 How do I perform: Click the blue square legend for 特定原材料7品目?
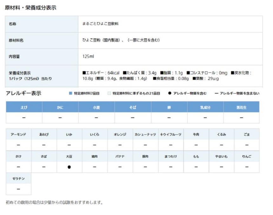70,93
